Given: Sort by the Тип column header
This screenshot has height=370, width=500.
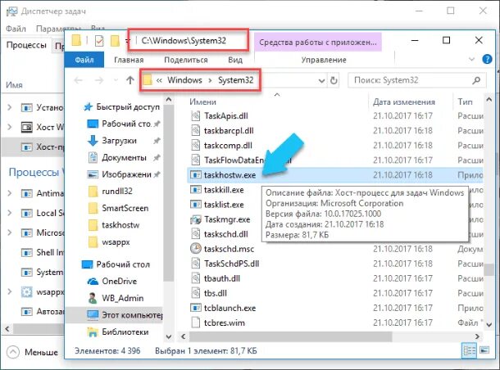Looking at the screenshot, I should point(465,102).
